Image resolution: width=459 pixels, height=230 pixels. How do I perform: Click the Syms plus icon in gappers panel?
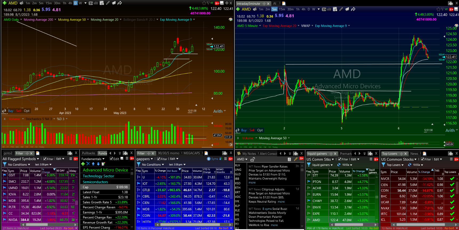[209, 159]
